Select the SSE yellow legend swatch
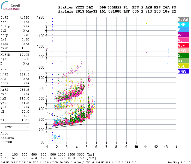 (x=183, y=66)
